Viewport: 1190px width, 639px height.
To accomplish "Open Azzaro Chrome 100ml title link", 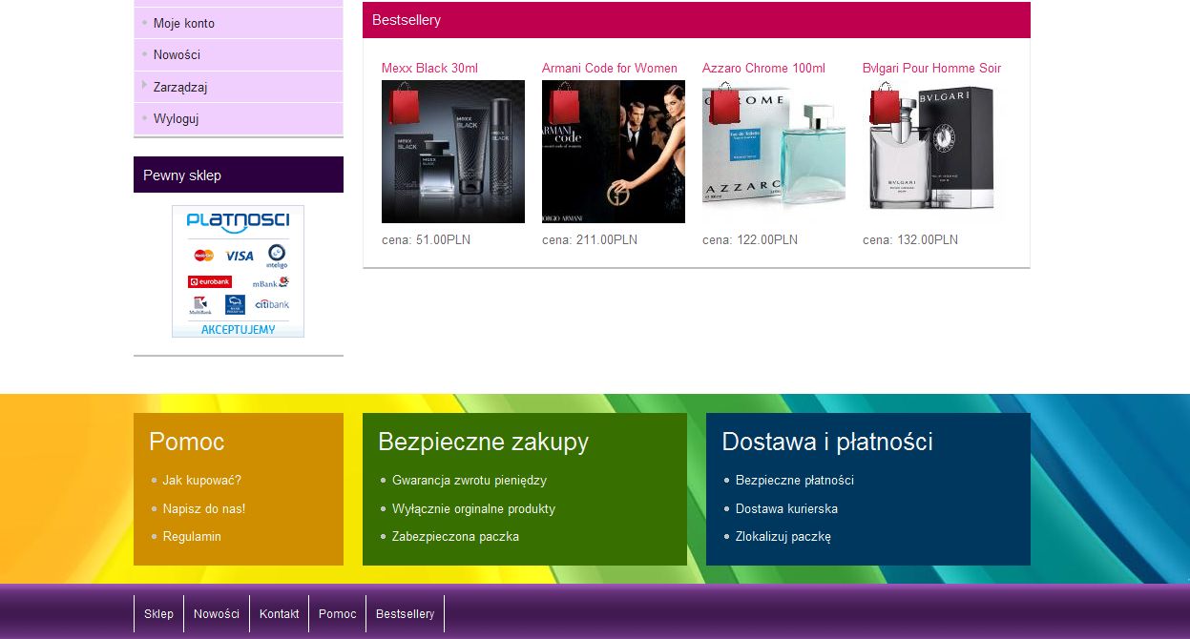I will coord(763,68).
